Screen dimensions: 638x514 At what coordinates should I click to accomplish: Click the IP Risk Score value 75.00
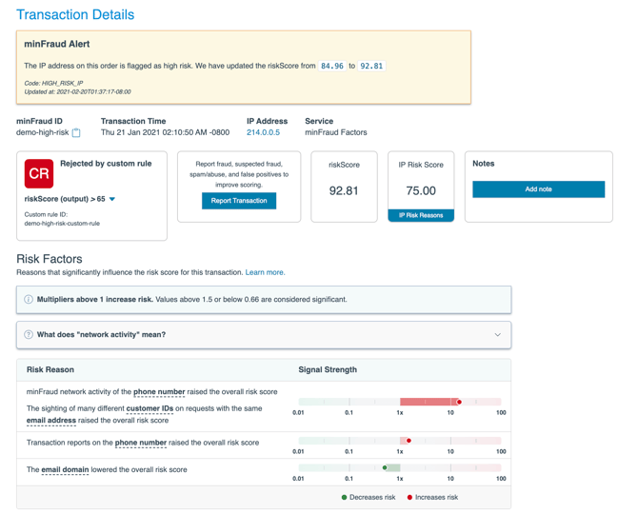[421, 190]
